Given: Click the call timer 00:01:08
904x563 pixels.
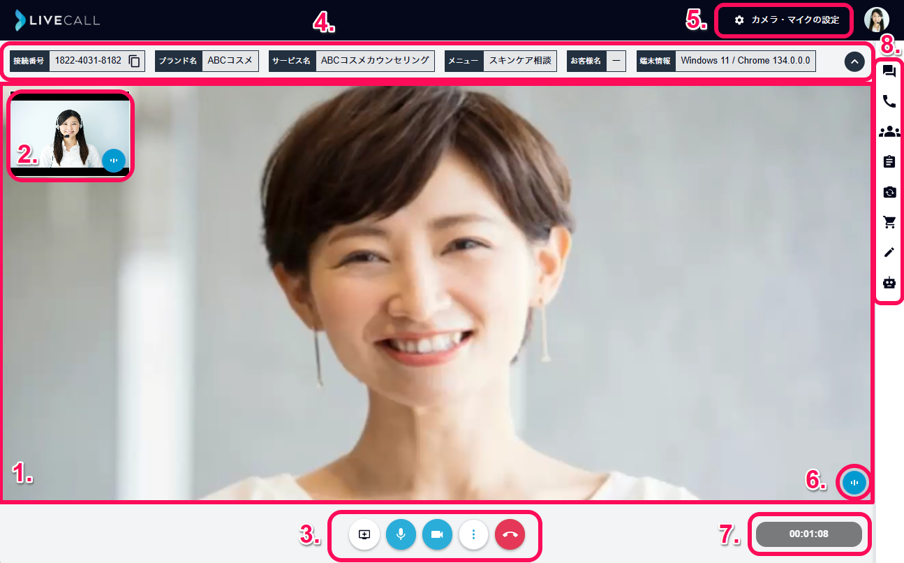Looking at the screenshot, I should [x=809, y=534].
